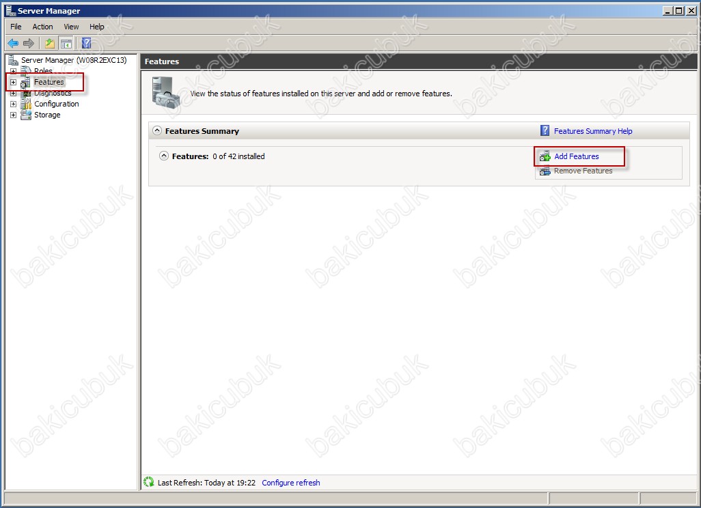Click the Roles tree icon
Viewport: 701px width, 508px height.
click(26, 70)
